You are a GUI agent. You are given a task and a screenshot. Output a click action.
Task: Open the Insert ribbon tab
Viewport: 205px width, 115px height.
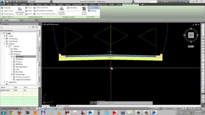(x=16, y=4)
